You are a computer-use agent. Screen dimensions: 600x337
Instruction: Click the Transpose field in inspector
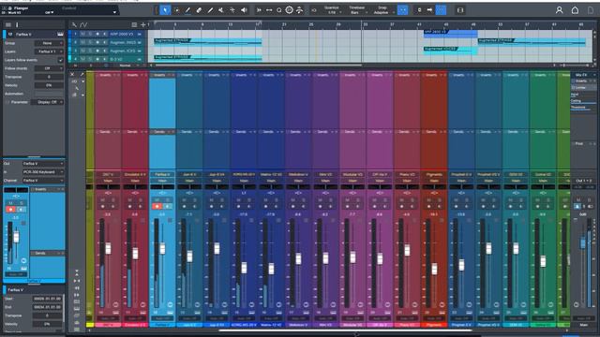pos(49,77)
